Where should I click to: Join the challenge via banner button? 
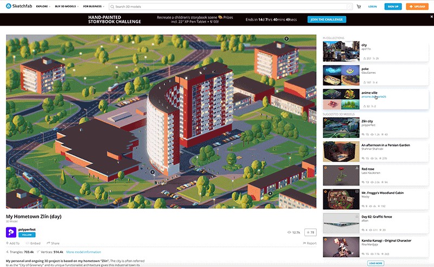(327, 20)
